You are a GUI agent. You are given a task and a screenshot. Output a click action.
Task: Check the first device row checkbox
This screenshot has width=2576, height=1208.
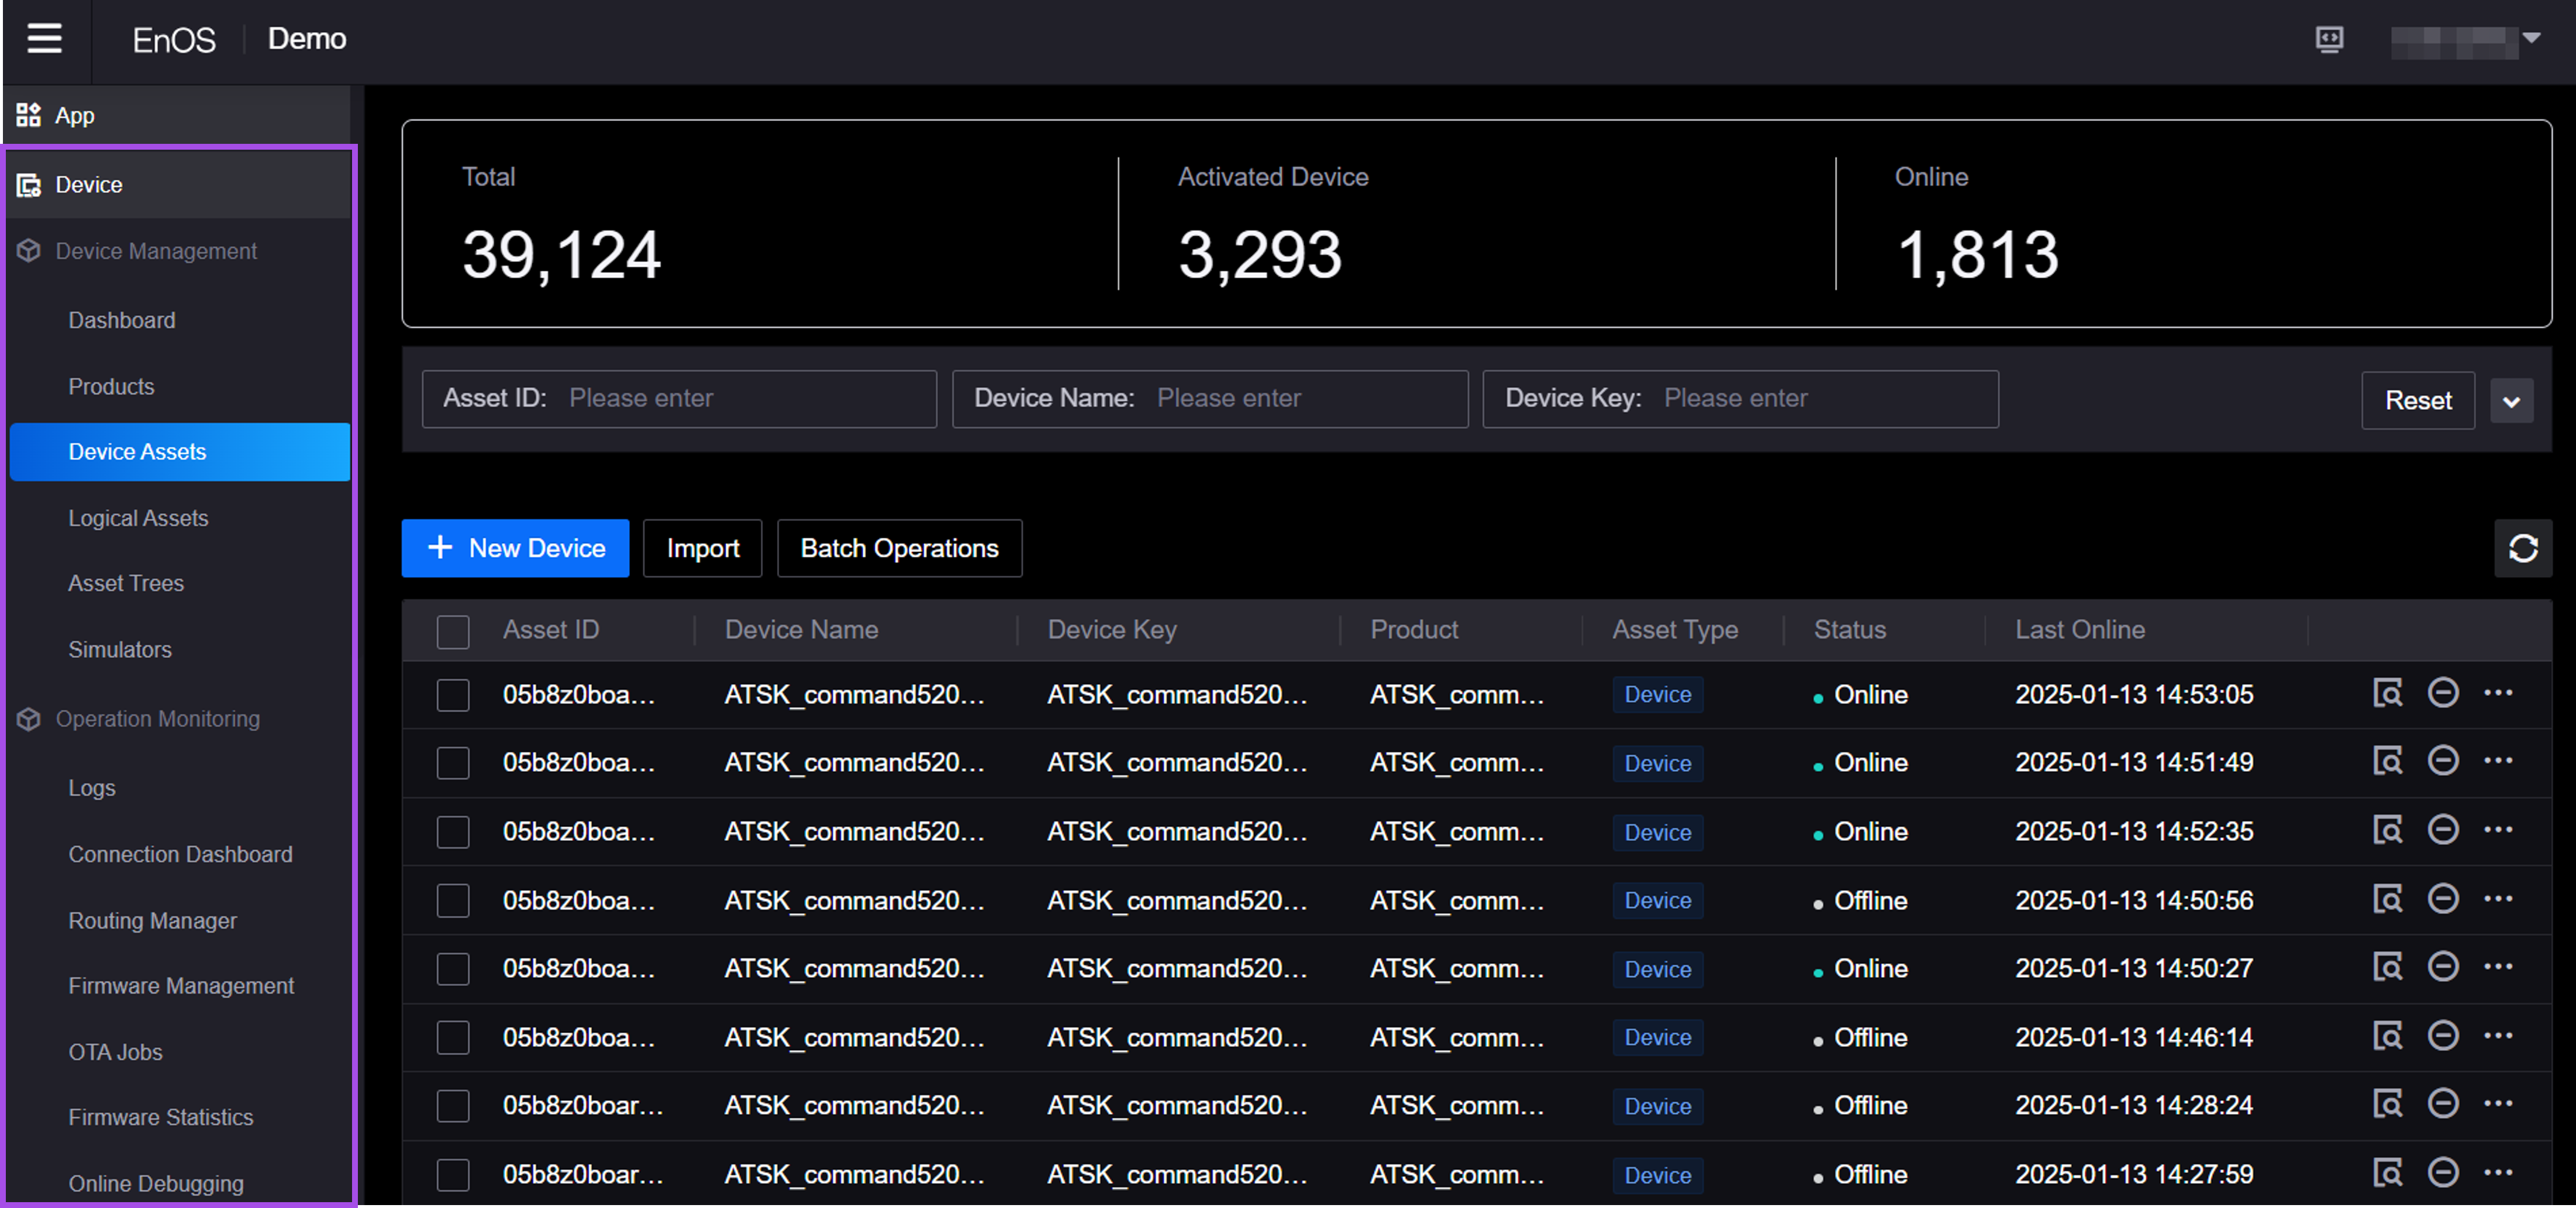point(453,695)
